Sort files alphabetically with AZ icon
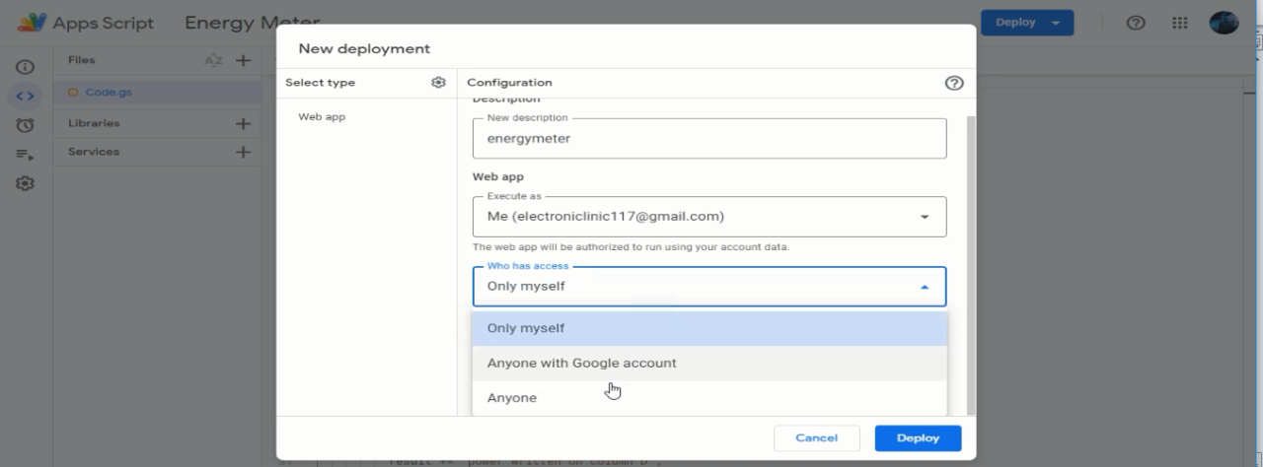This screenshot has width=1263, height=467. click(x=213, y=61)
